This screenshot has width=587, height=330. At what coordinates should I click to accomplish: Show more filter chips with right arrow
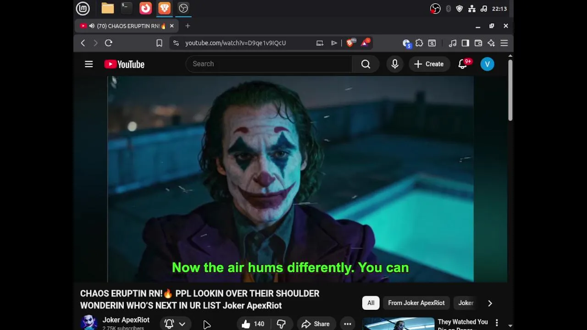pyautogui.click(x=490, y=303)
